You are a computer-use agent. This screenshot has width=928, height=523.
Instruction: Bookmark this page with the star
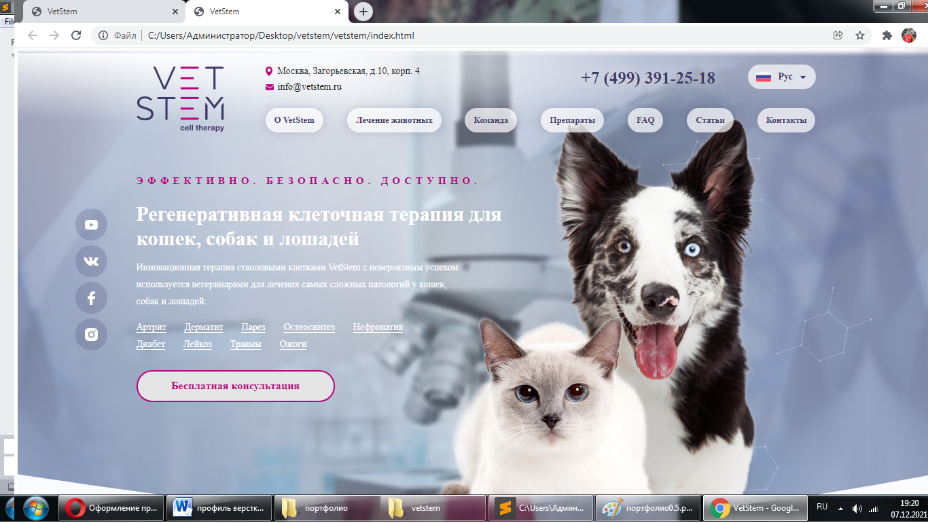[x=860, y=35]
